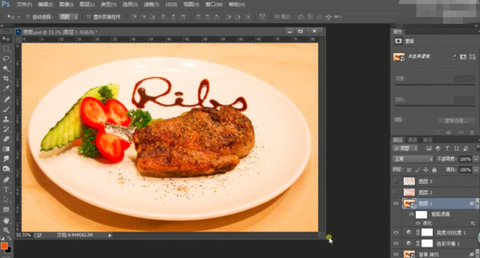Viewport: 480px width, 258px height.
Task: Select the Pen tool
Action: (x=6, y=180)
